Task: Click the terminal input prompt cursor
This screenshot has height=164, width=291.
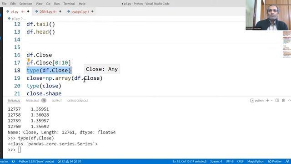Action: click(x=19, y=150)
